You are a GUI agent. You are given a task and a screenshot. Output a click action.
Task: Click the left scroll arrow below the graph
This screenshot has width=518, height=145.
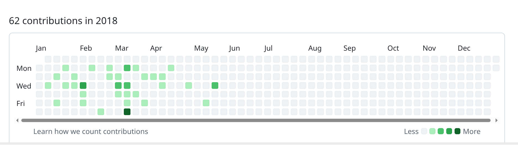pyautogui.click(x=17, y=120)
